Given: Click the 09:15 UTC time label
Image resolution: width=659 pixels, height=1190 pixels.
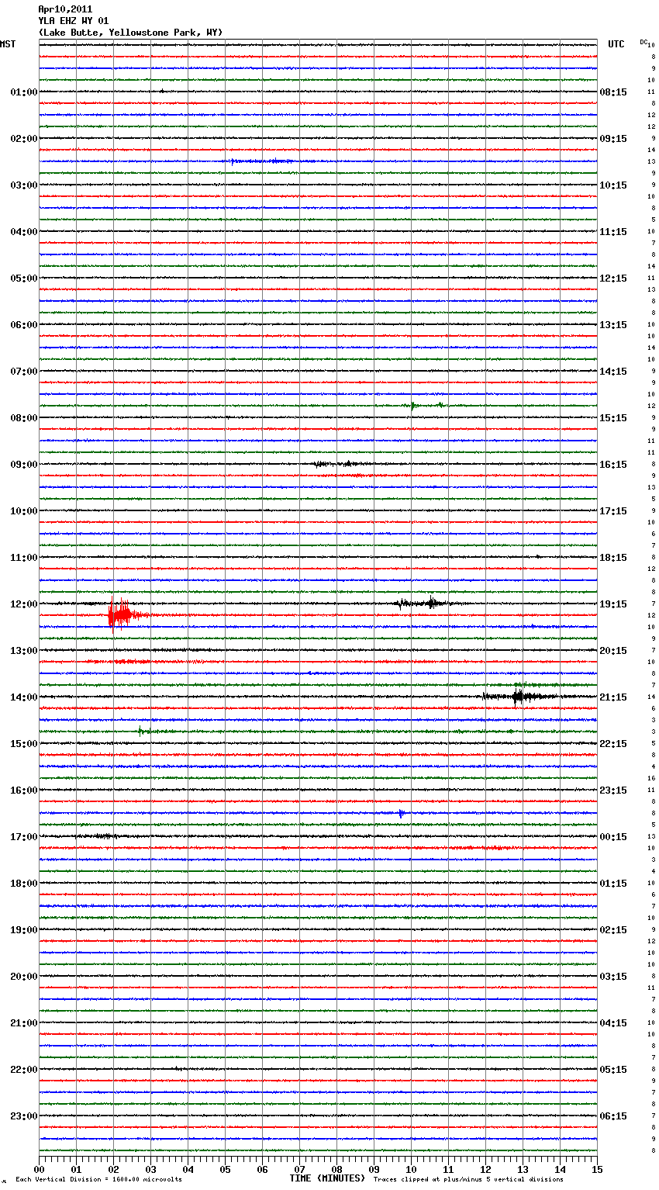Looking at the screenshot, I should (x=613, y=139).
